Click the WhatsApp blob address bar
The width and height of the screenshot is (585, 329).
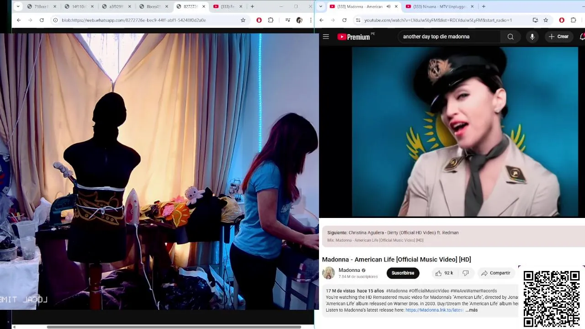[x=133, y=20]
